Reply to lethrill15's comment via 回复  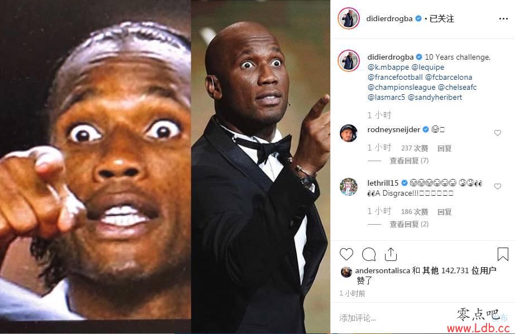pyautogui.click(x=444, y=212)
